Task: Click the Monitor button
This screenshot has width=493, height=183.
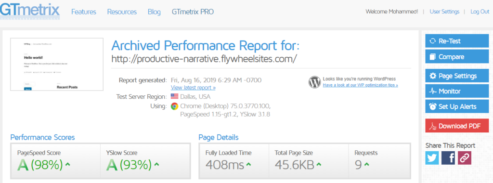Action: click(457, 91)
